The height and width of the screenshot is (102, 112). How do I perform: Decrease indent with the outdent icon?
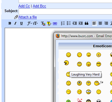point(75,23)
